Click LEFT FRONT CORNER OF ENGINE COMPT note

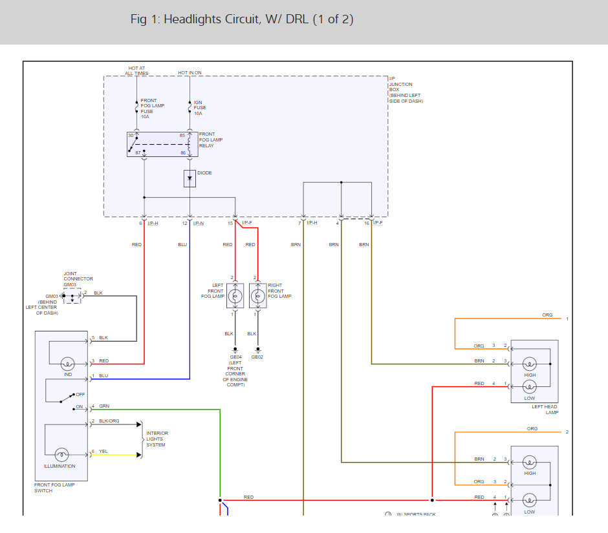click(235, 374)
